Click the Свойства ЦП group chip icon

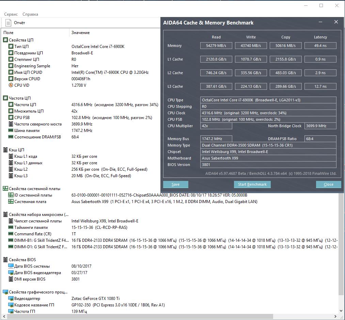point(5,40)
